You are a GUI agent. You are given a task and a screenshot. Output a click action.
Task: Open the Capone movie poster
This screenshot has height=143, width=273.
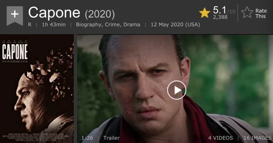pyautogui.click(x=37, y=88)
